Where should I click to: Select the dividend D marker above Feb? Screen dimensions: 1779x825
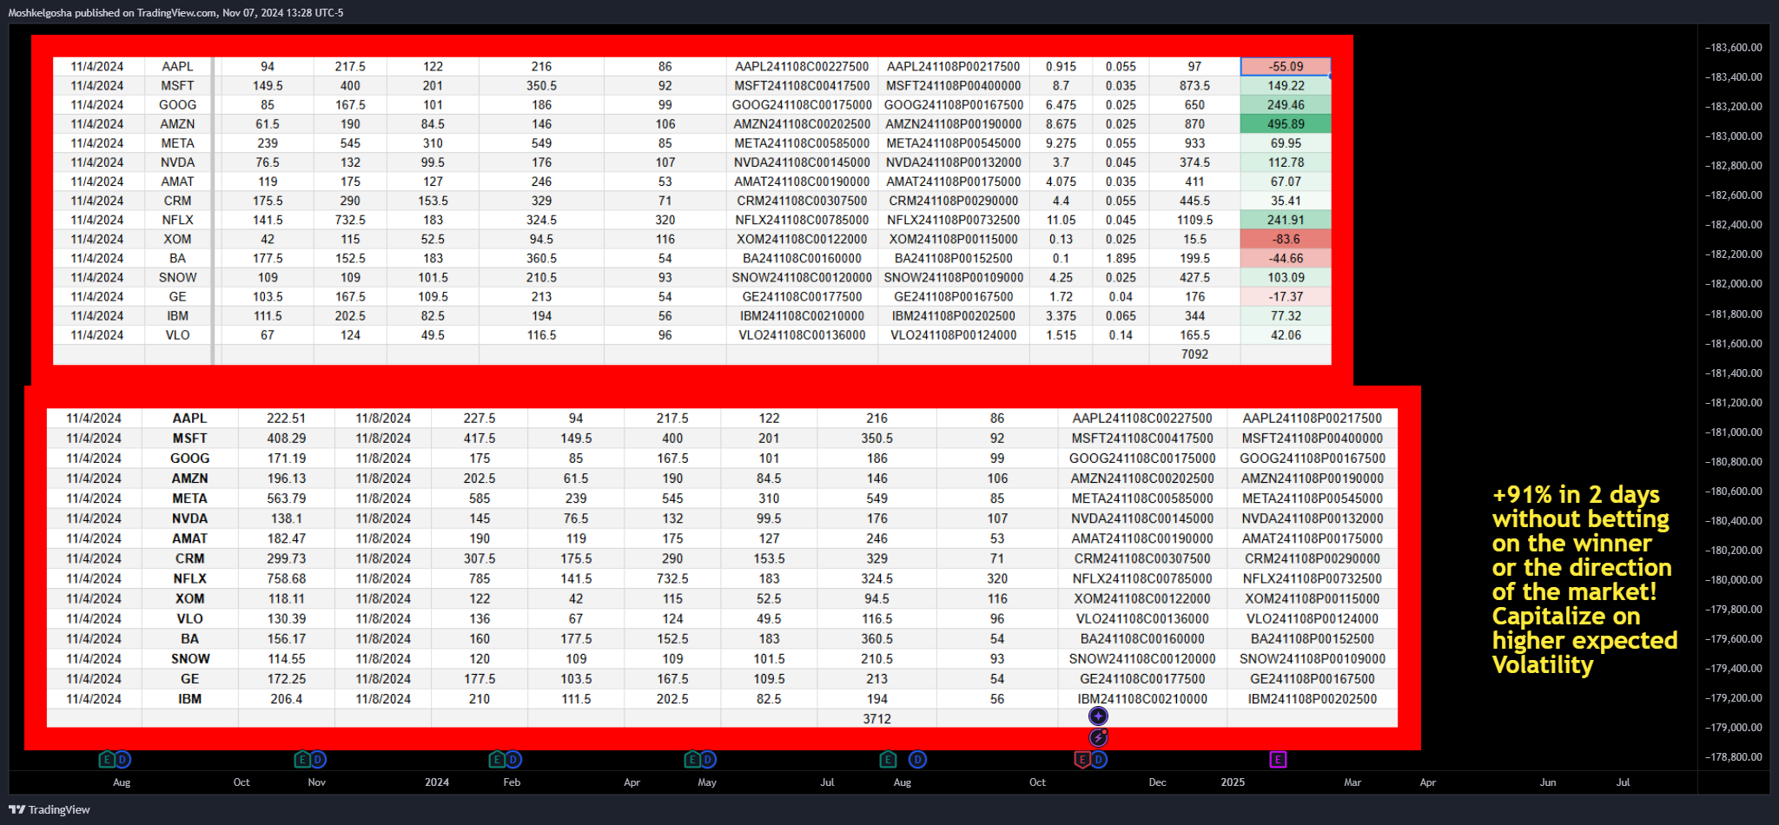pos(513,760)
